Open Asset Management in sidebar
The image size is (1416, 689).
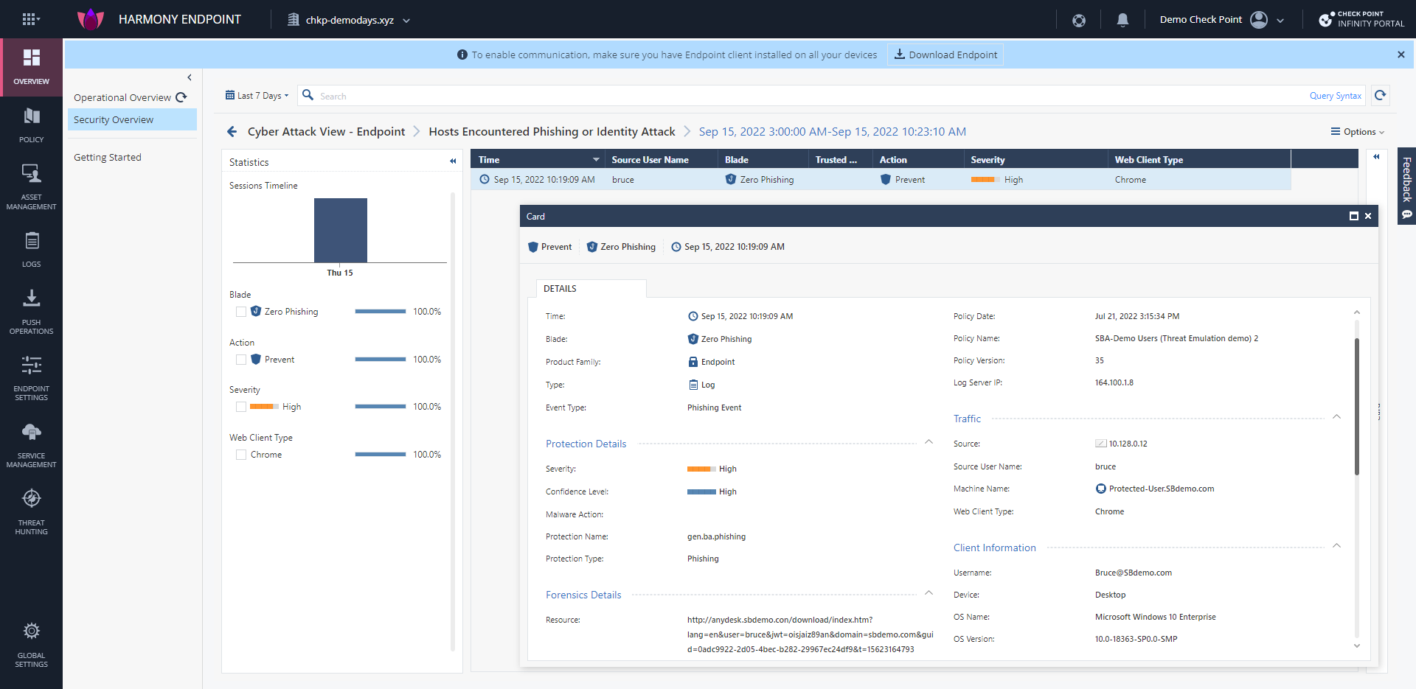click(x=31, y=187)
